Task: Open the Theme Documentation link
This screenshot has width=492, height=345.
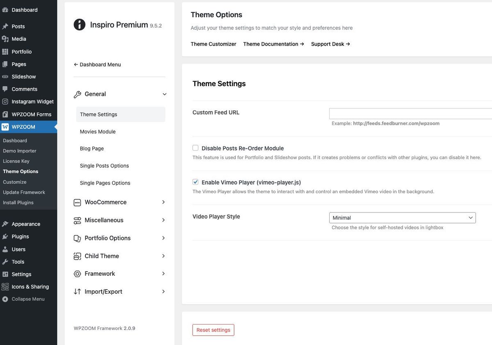Action: point(273,44)
